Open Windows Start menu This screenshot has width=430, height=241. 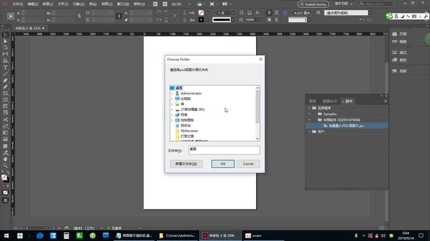[6, 236]
